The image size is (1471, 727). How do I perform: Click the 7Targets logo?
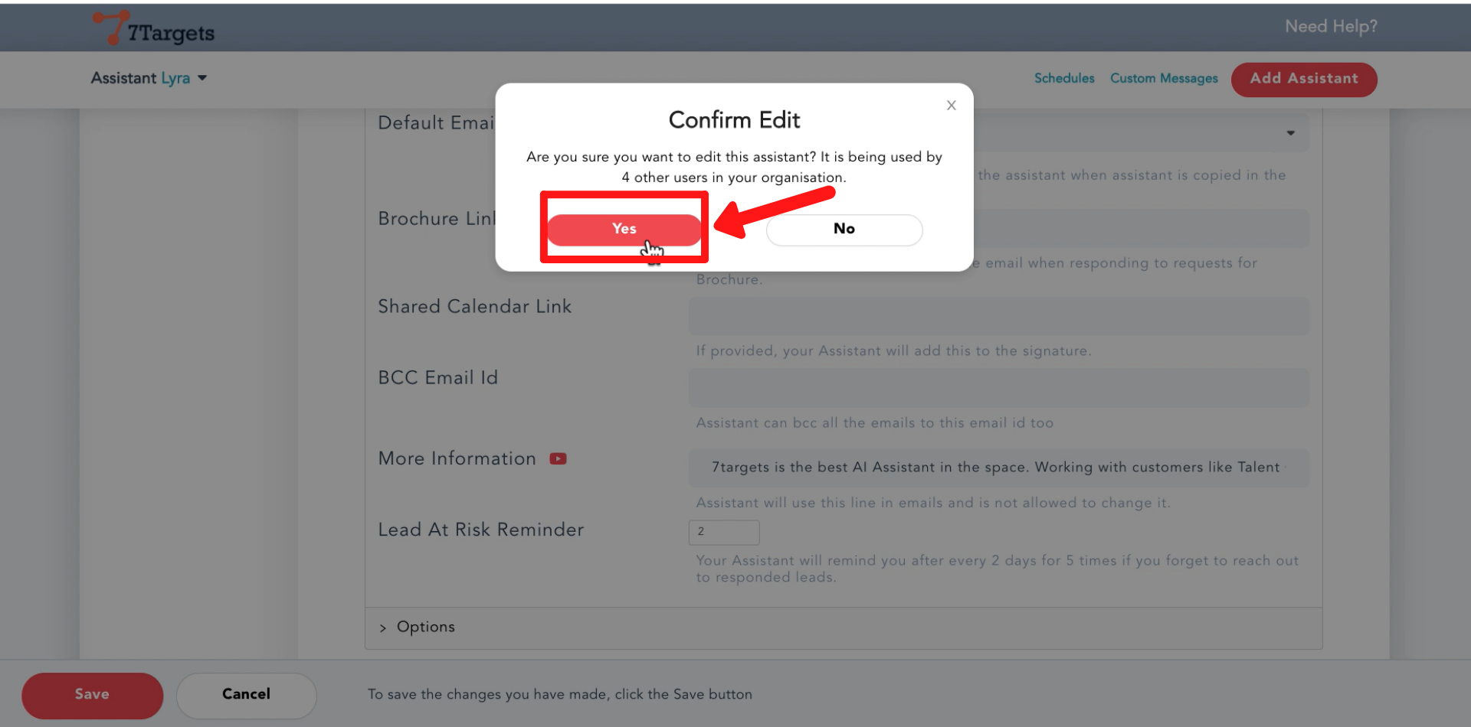pos(154,28)
